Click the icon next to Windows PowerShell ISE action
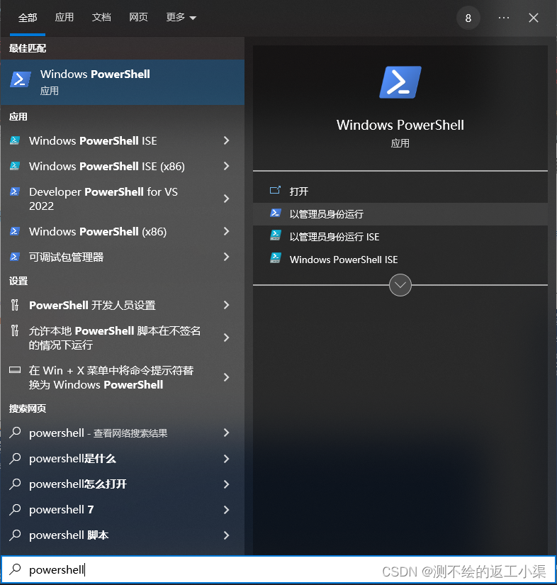The image size is (557, 585). tap(275, 259)
